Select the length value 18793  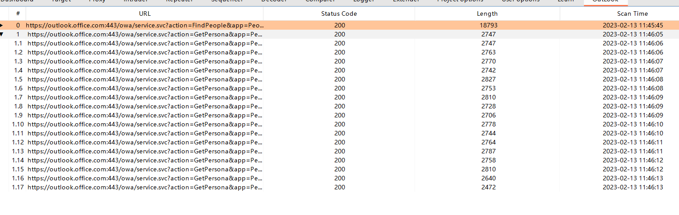[x=488, y=25]
